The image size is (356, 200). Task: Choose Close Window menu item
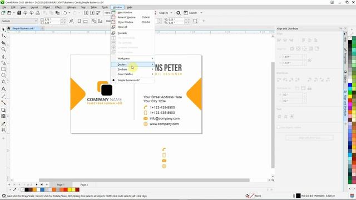pos(132,22)
